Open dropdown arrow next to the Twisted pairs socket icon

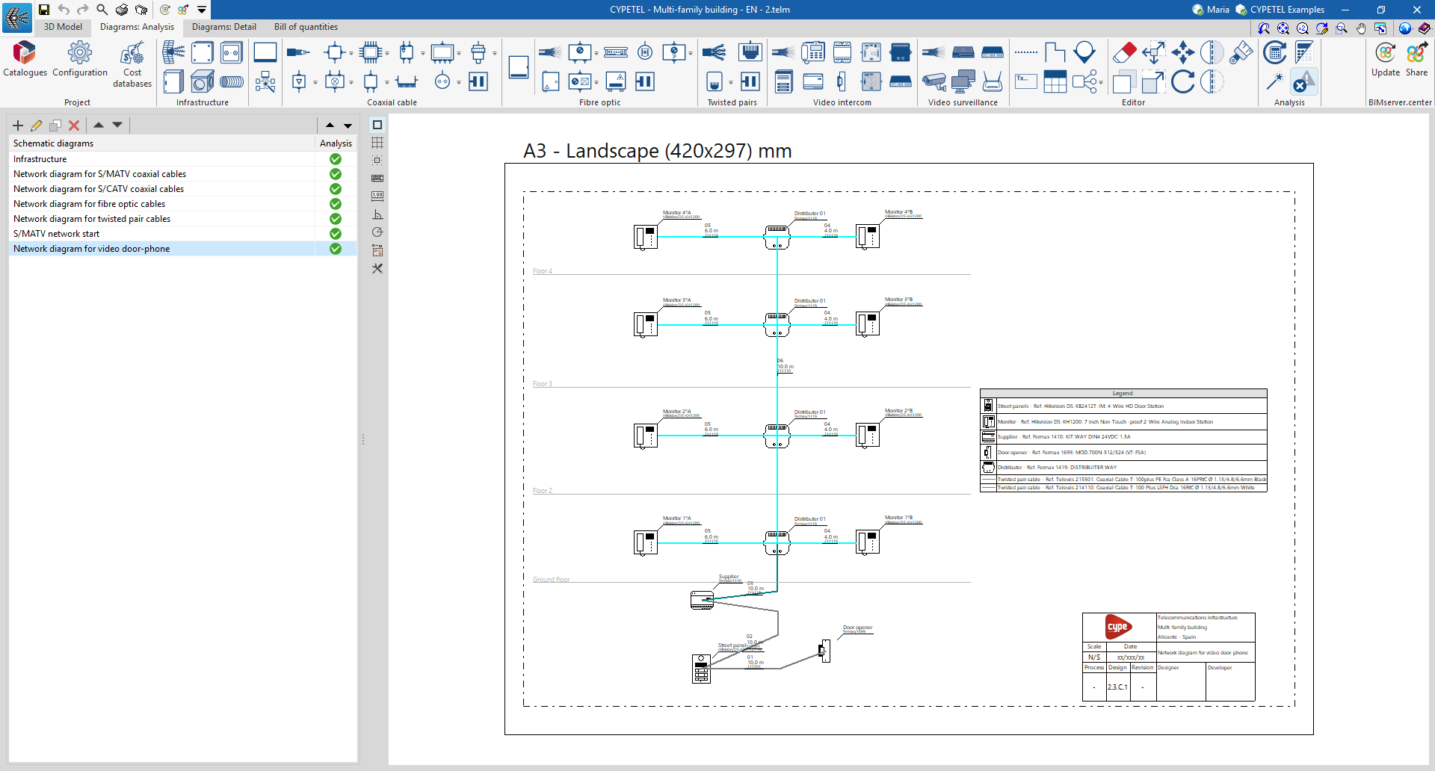[730, 82]
